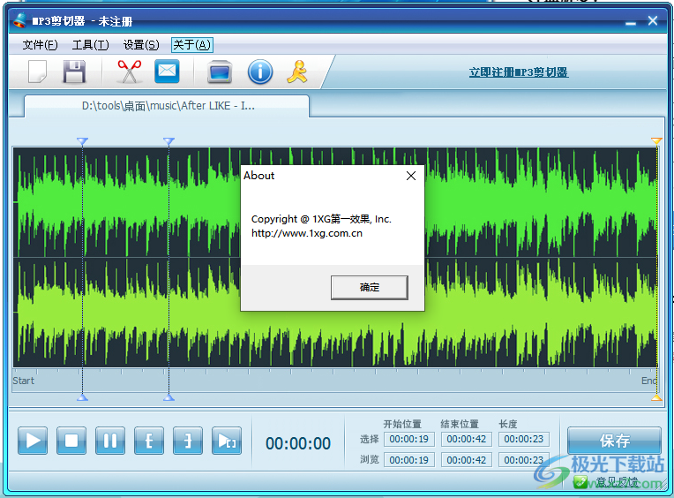Set selection start with left brace button
Screen dimensions: 674x498
149,441
